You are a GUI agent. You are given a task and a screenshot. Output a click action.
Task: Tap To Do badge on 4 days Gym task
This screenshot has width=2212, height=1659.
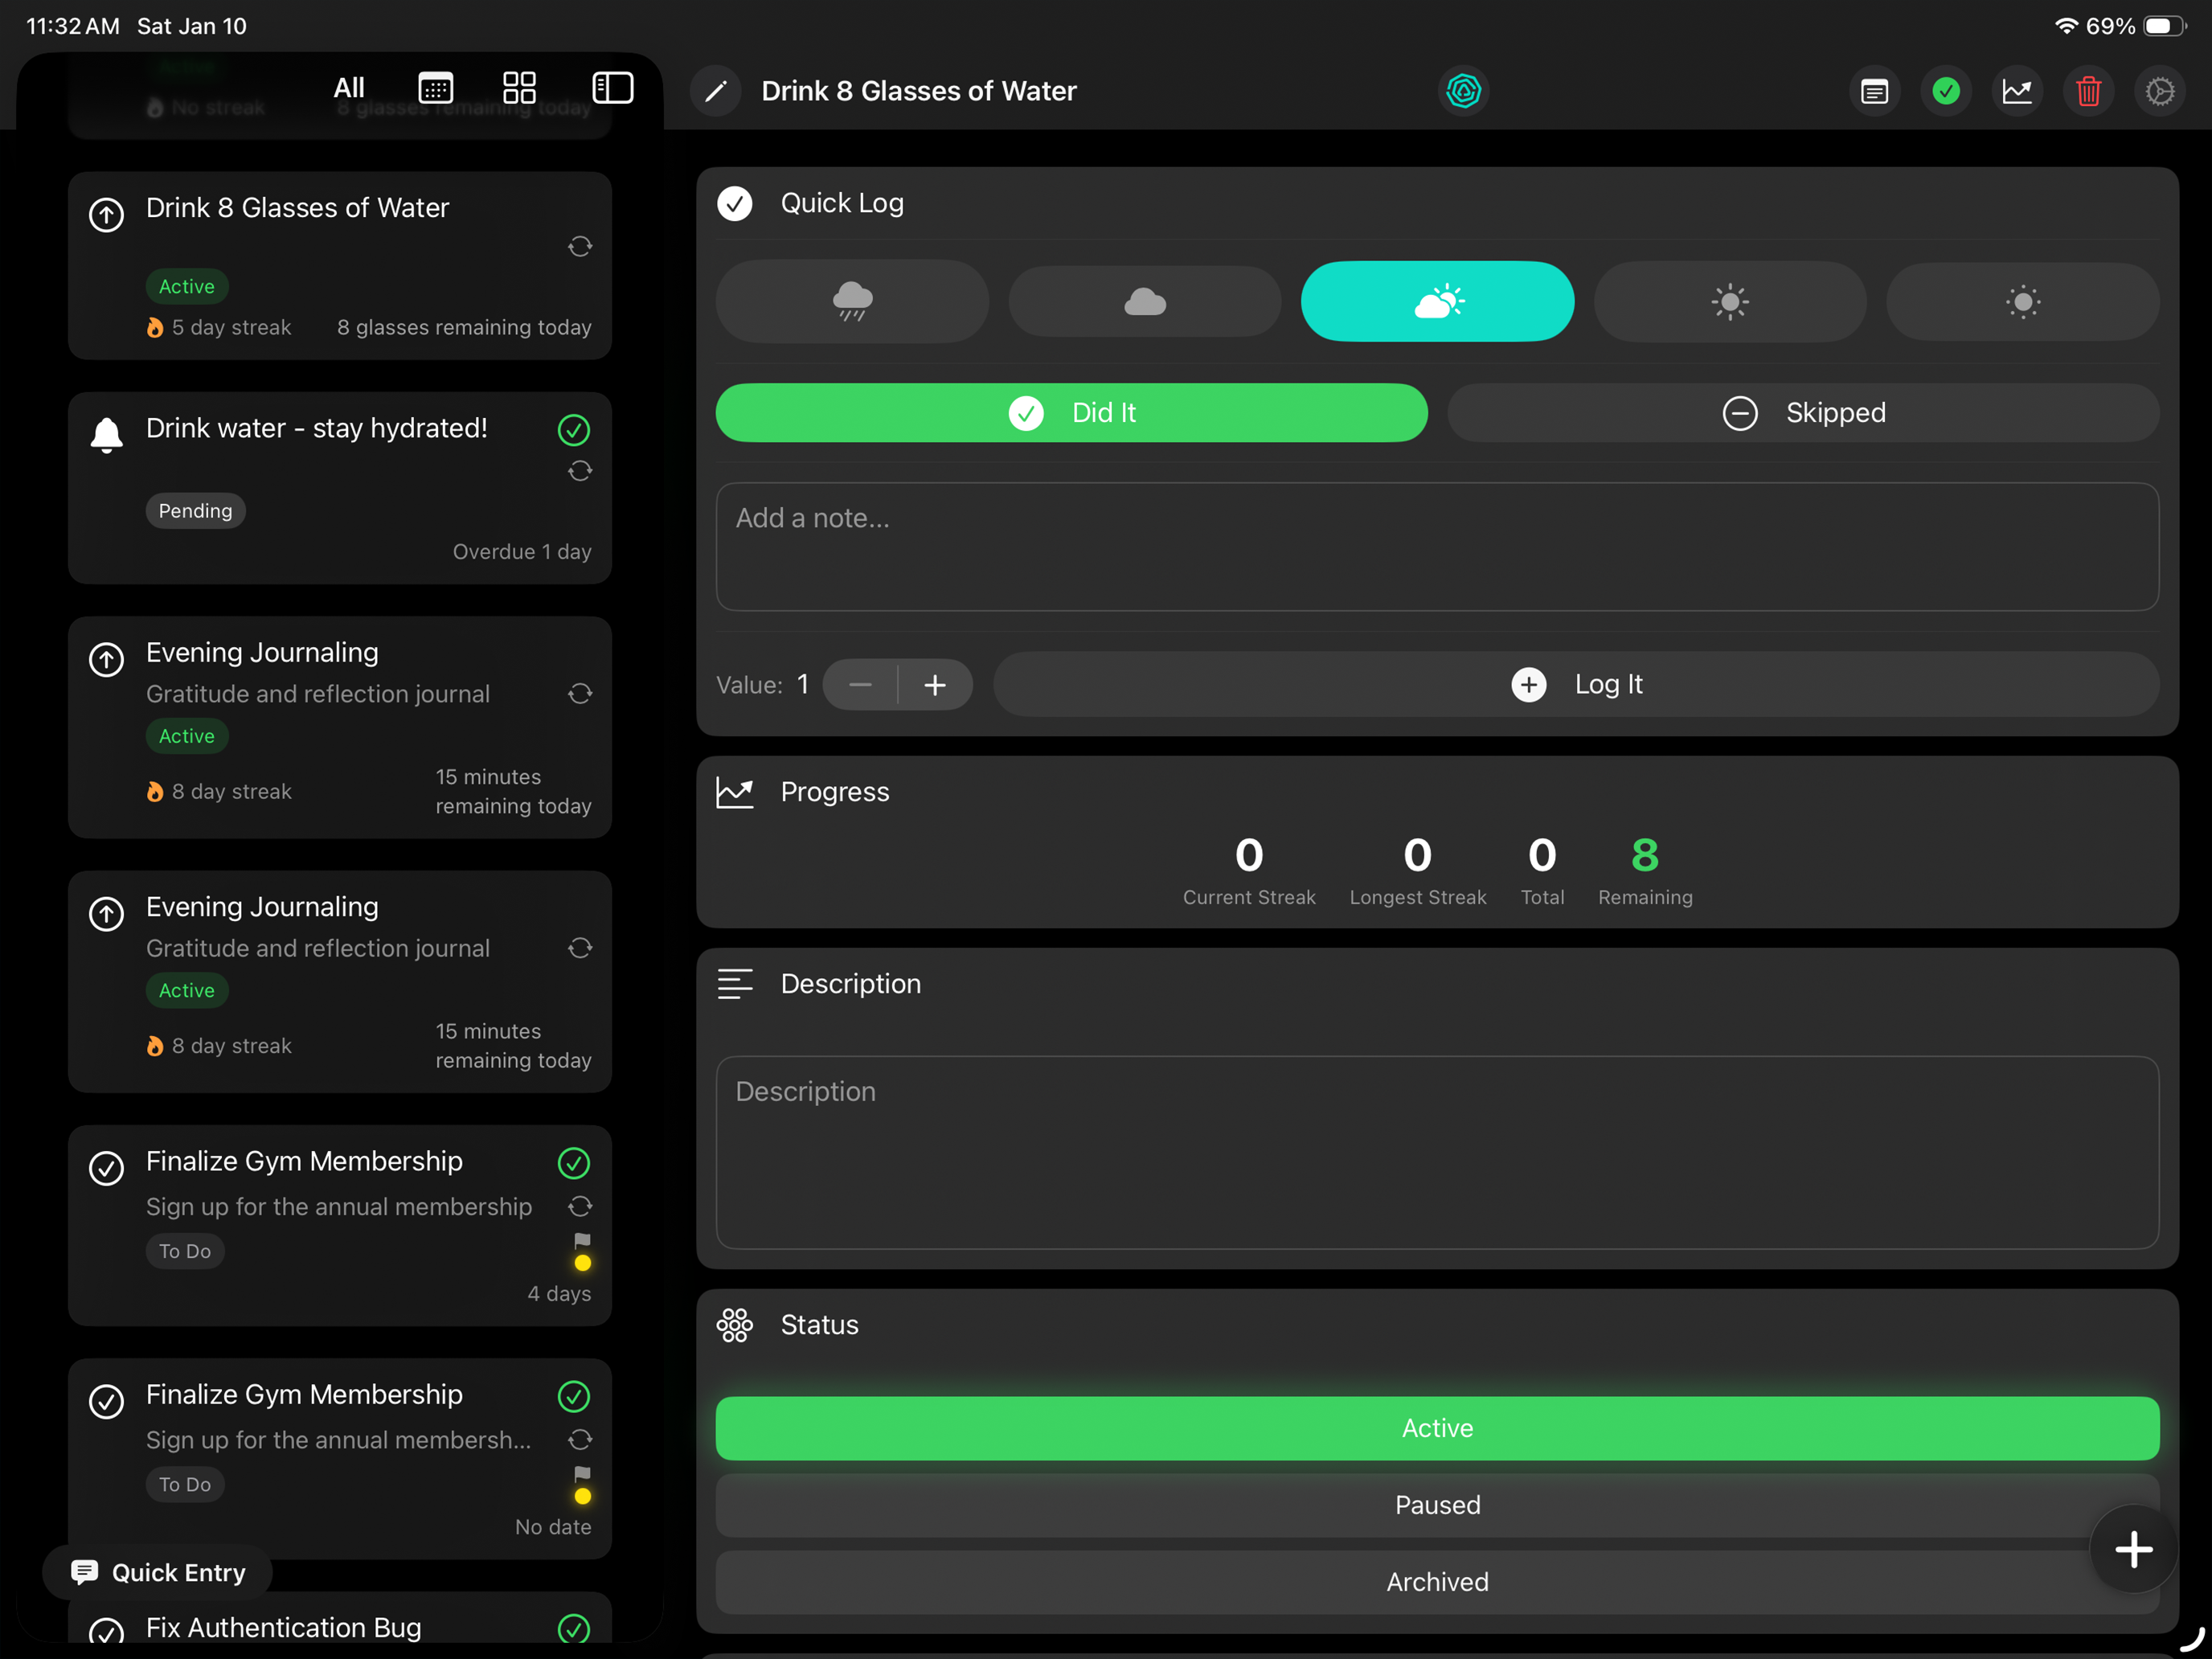(185, 1251)
